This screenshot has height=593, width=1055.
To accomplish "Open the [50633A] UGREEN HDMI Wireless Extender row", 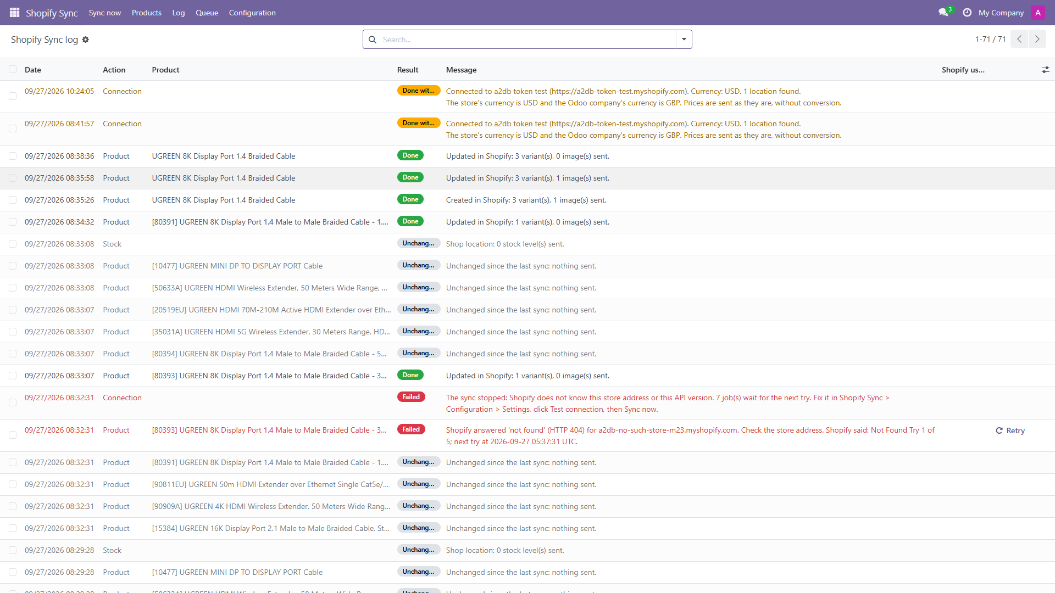I will 527,288.
